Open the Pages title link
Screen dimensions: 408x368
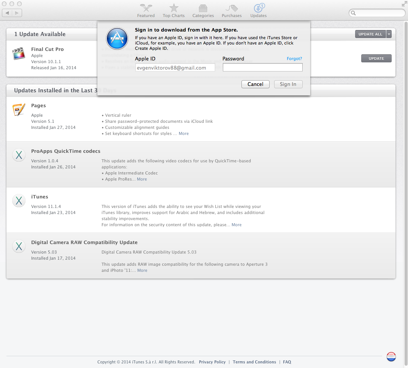38,105
